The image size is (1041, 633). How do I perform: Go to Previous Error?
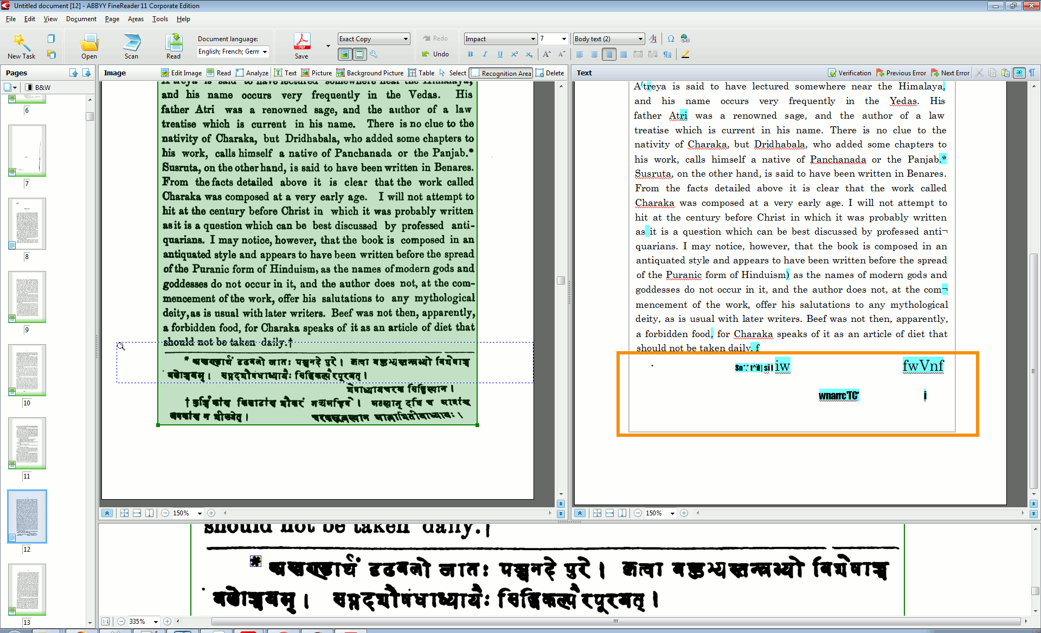coord(901,73)
